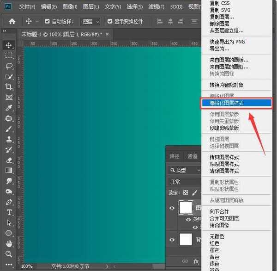Open the 类型 layer filter dropdown
Image resolution: width=277 pixels, height=271 pixels.
pyautogui.click(x=185, y=170)
